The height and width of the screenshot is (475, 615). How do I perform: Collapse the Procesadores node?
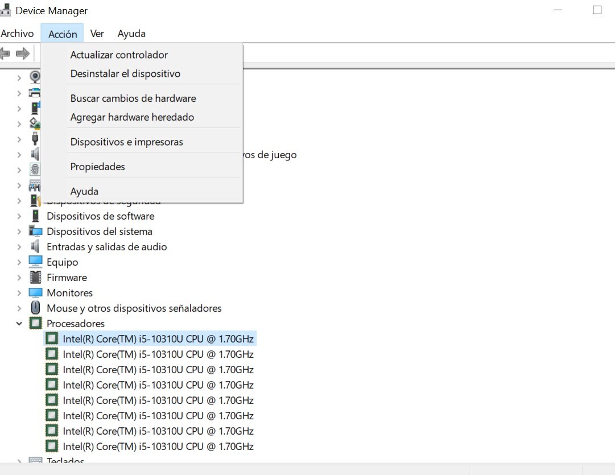(x=19, y=324)
